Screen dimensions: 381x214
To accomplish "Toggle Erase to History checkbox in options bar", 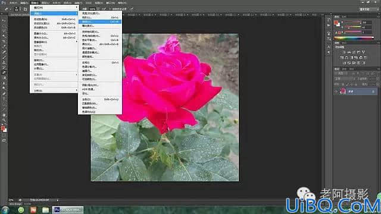I will [x=111, y=9].
